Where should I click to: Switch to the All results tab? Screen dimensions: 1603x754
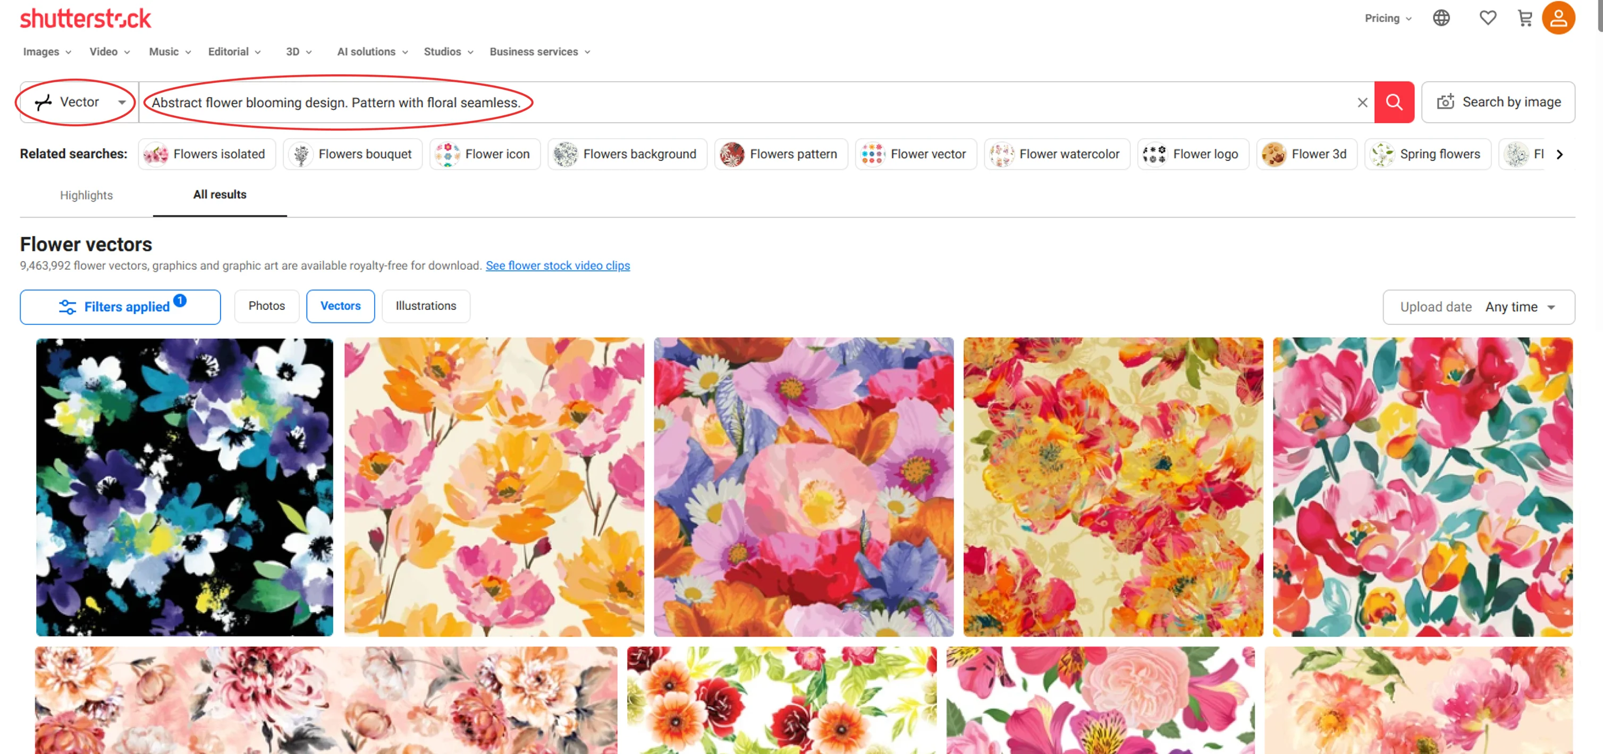[220, 194]
